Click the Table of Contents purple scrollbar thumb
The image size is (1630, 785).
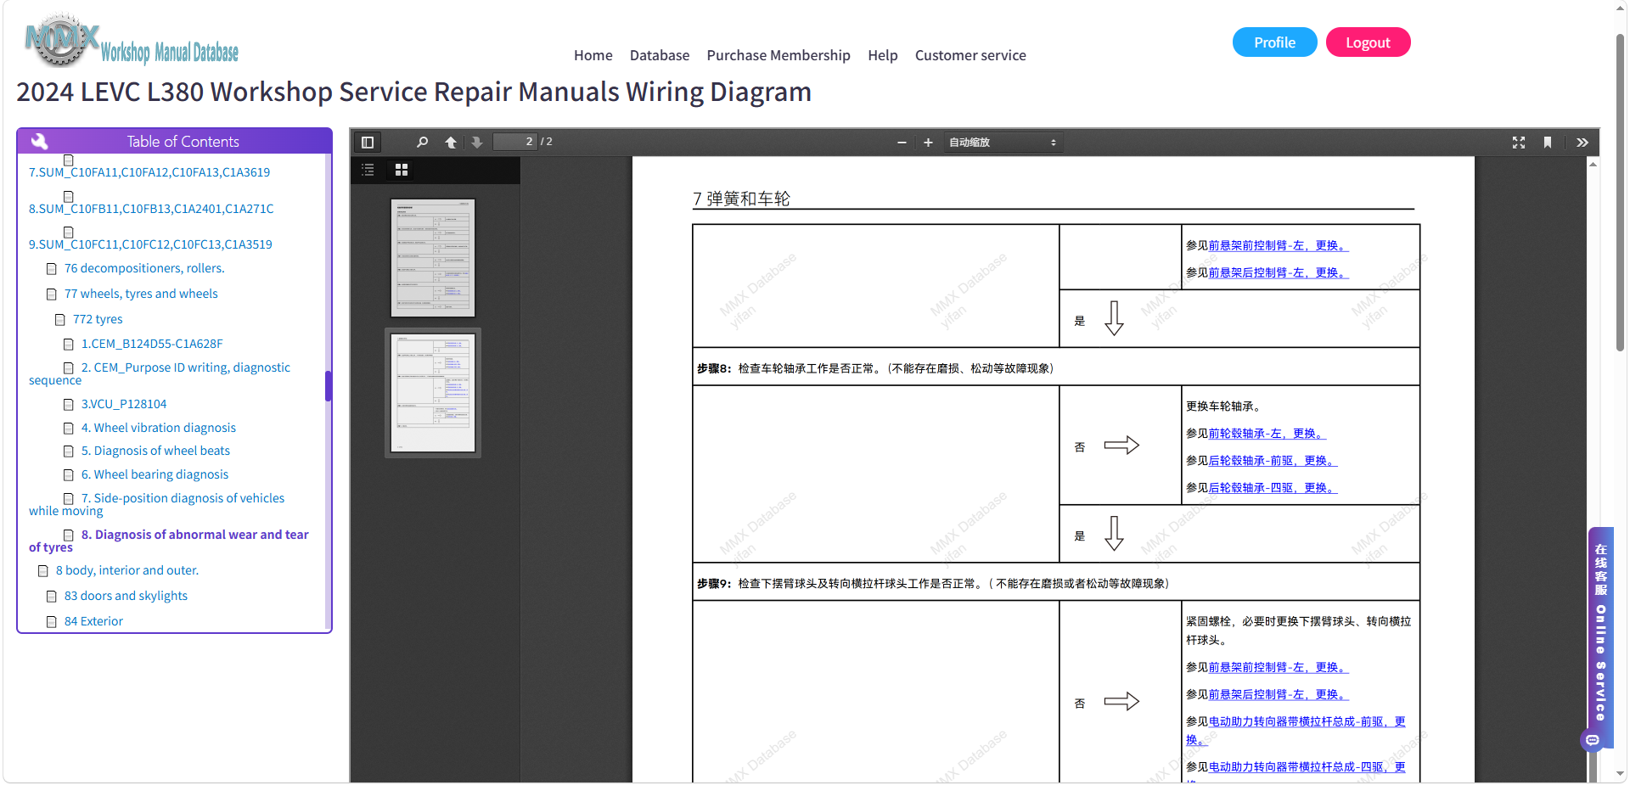(x=328, y=385)
